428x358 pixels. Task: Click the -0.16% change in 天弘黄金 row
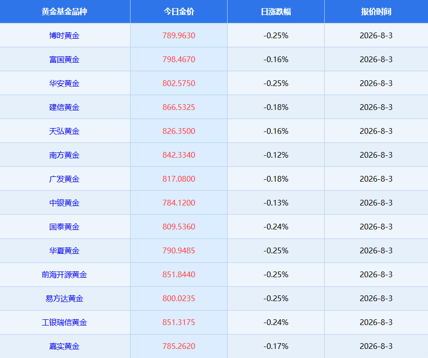pyautogui.click(x=275, y=131)
